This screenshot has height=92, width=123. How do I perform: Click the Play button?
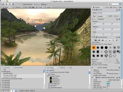[4, 91]
